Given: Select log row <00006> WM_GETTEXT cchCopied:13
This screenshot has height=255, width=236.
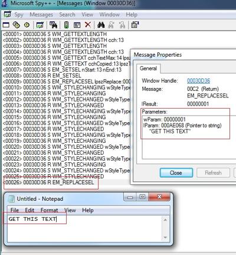Looking at the screenshot, I should [x=67, y=64].
